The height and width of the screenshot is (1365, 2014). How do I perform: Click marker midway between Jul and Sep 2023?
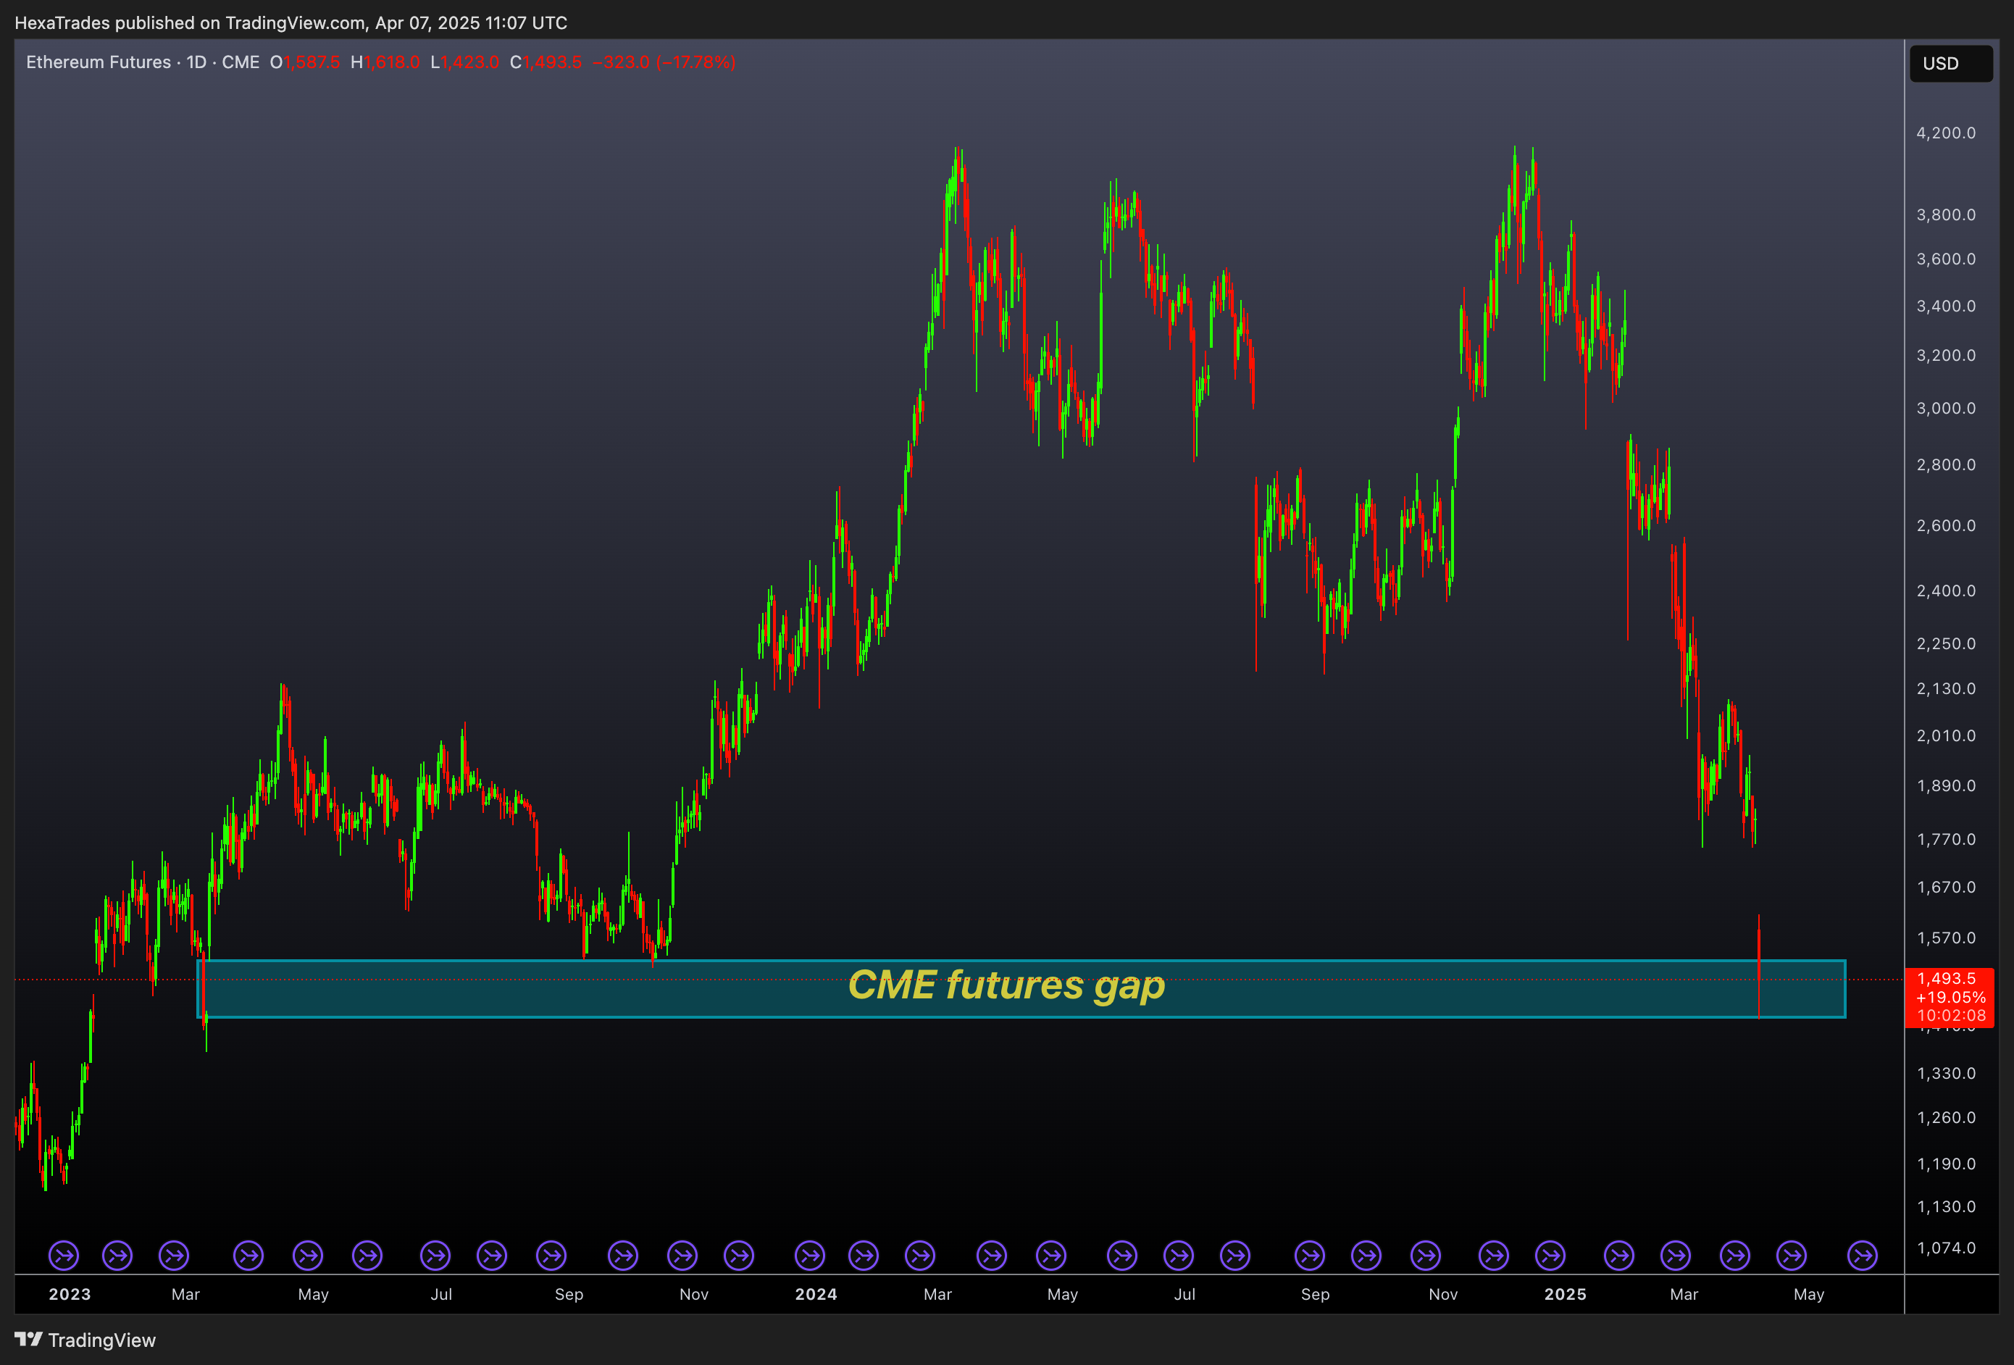point(492,1255)
